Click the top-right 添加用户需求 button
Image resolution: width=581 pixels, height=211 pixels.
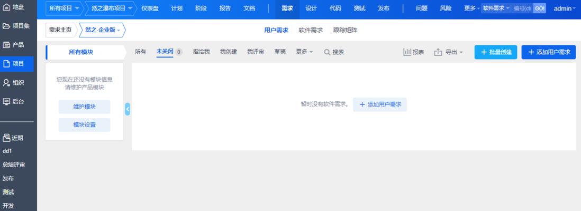point(548,52)
